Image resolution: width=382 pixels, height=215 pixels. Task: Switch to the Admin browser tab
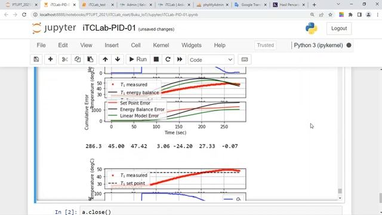tap(135, 5)
